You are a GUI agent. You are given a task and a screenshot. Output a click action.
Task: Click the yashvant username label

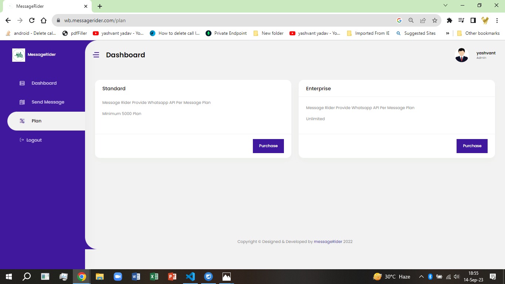coord(486,53)
